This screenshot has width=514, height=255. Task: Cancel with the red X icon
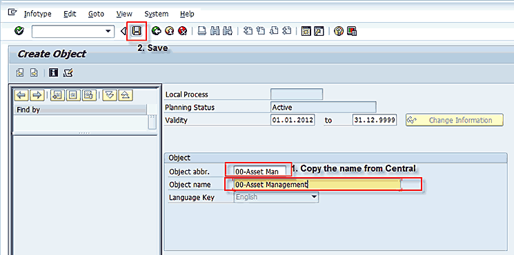(x=182, y=31)
